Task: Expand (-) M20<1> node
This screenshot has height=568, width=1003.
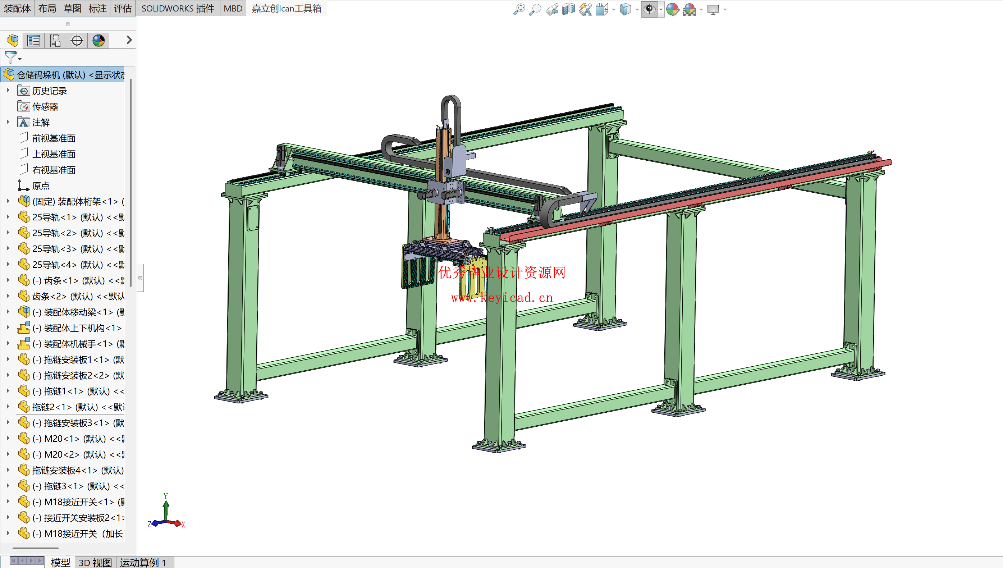Action: [8, 439]
